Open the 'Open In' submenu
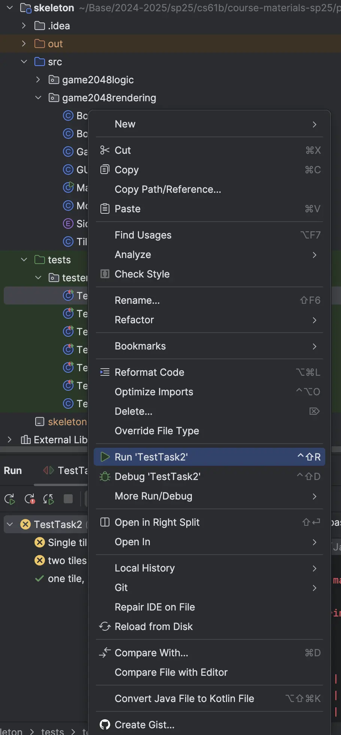Image resolution: width=341 pixels, height=735 pixels. pos(209,541)
